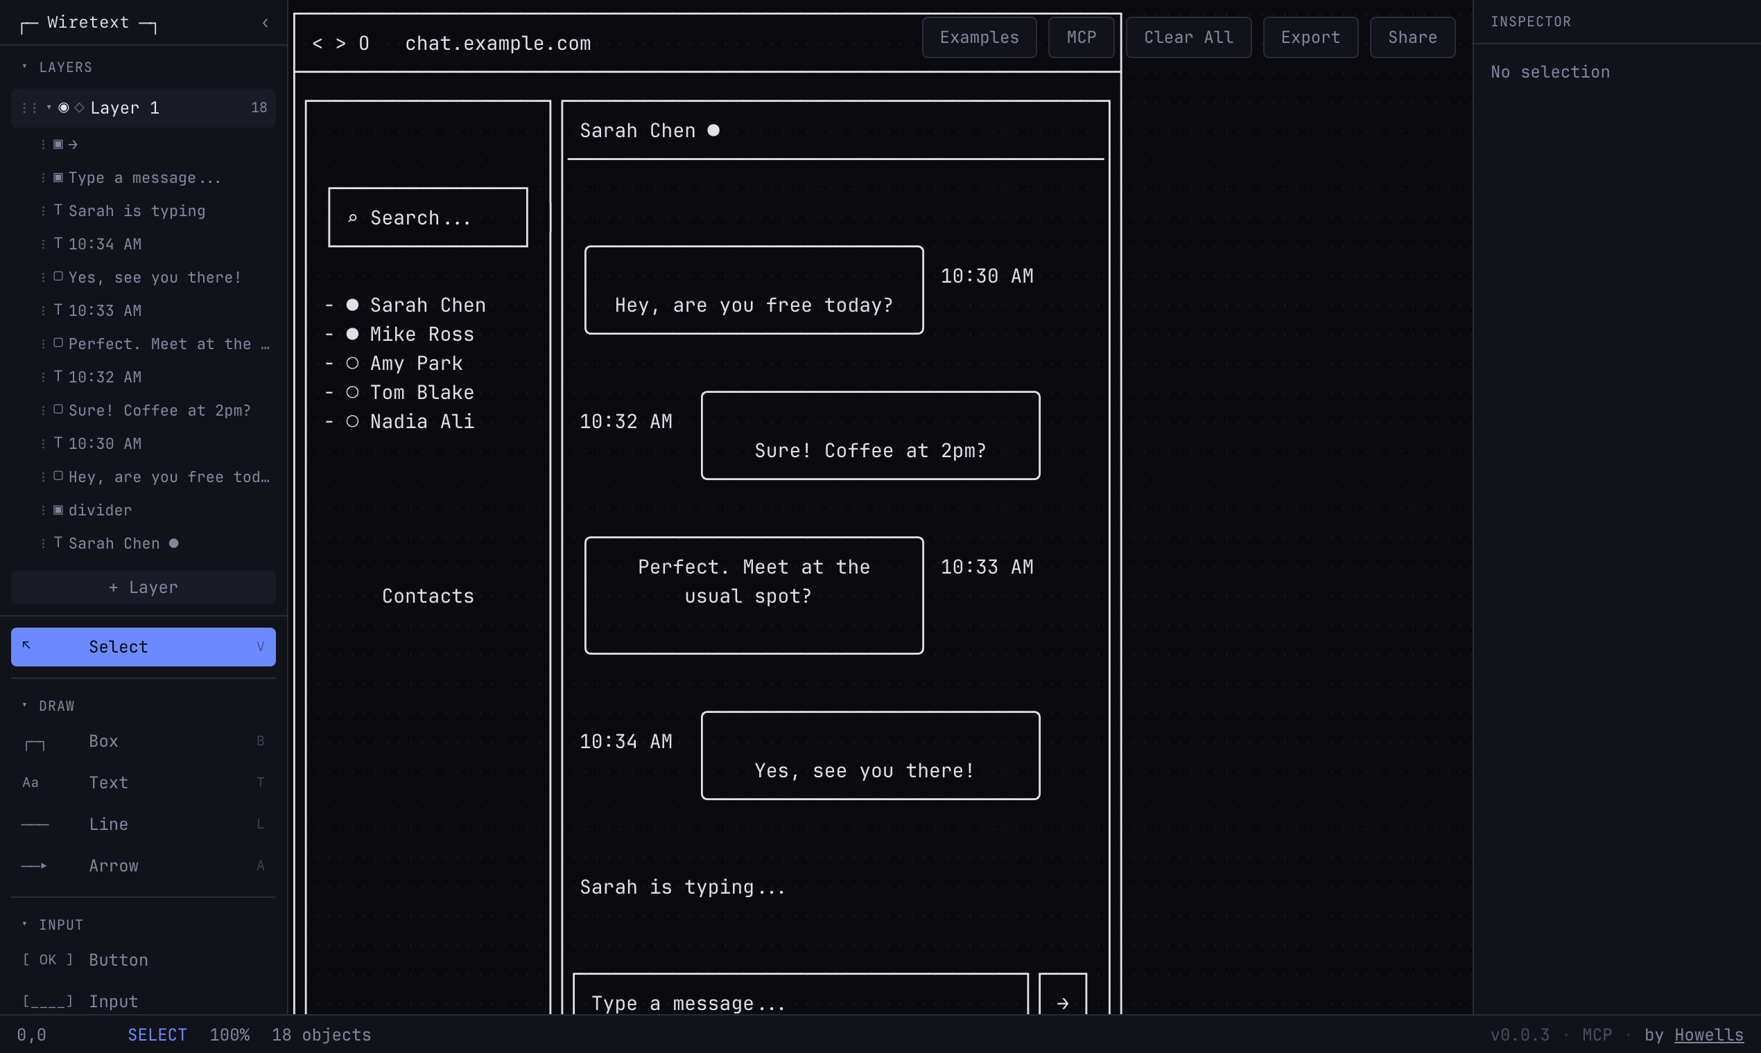Image resolution: width=1761 pixels, height=1053 pixels.
Task: Toggle Layer 1 visibility circle
Action: pyautogui.click(x=63, y=108)
